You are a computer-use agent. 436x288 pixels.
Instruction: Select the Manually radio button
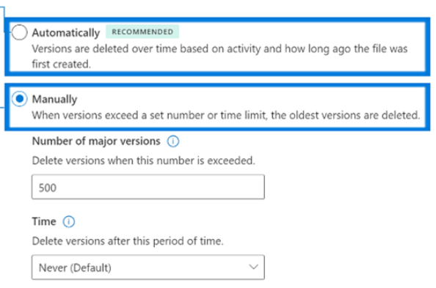coord(20,99)
